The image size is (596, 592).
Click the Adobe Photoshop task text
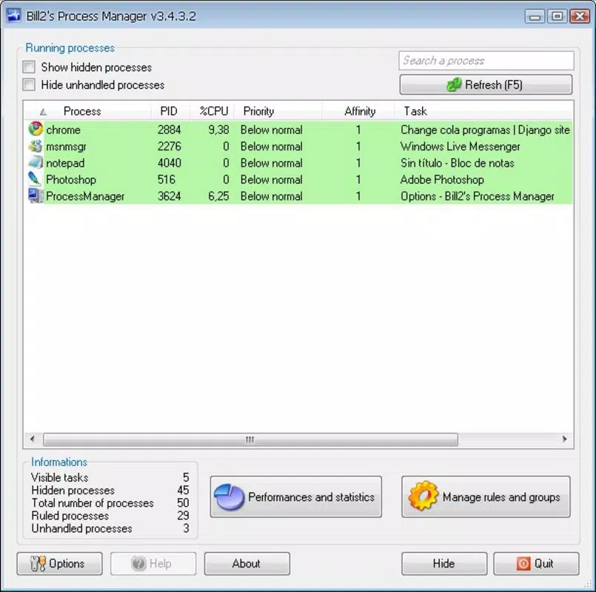coord(442,179)
